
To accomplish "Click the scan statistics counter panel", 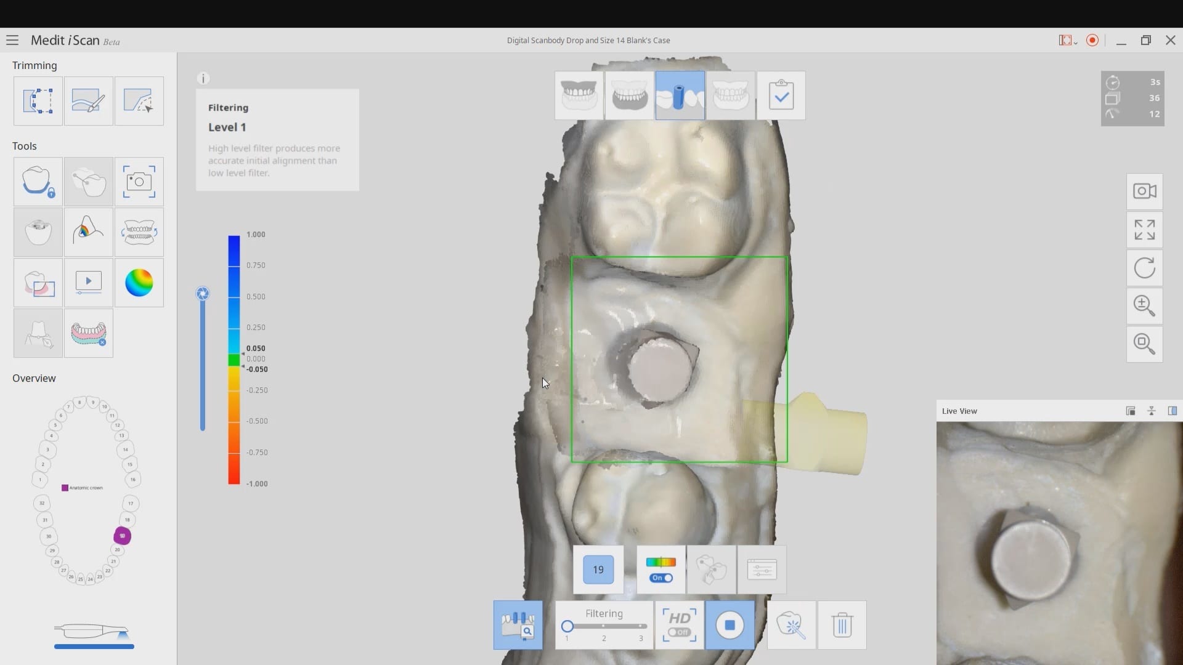I will [1132, 99].
